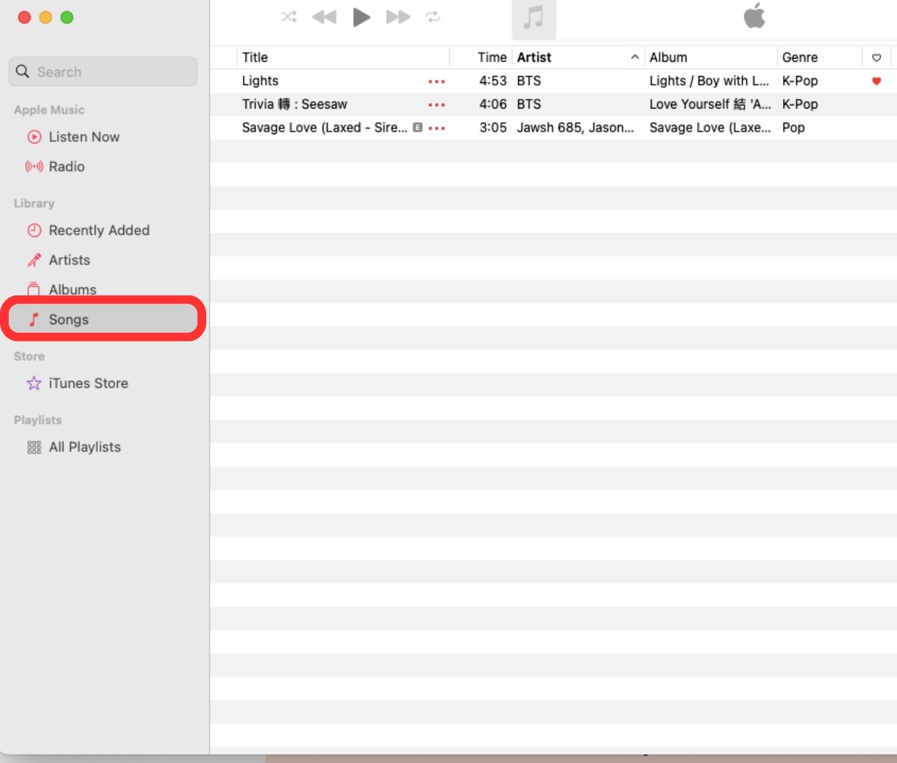This screenshot has width=897, height=763.
Task: Toggle shuffle playback
Action: pos(288,17)
